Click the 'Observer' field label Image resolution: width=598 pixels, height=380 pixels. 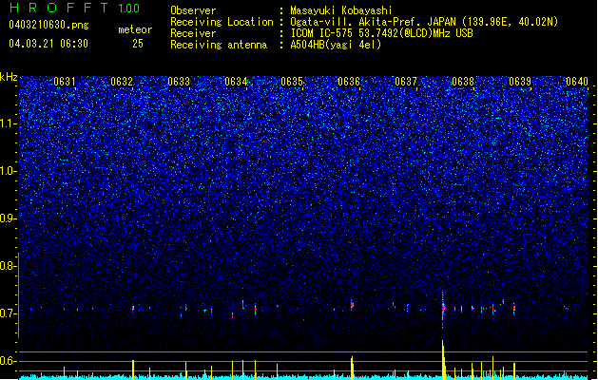click(193, 10)
